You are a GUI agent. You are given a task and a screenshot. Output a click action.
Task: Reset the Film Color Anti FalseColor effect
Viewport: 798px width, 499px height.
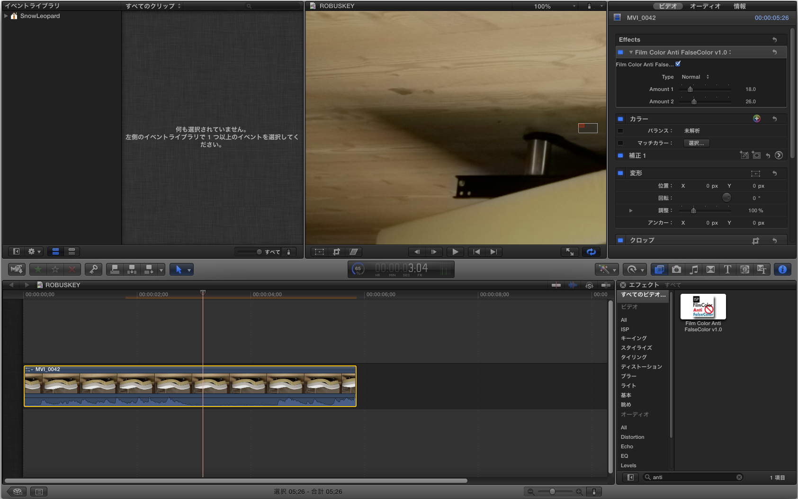click(x=775, y=52)
